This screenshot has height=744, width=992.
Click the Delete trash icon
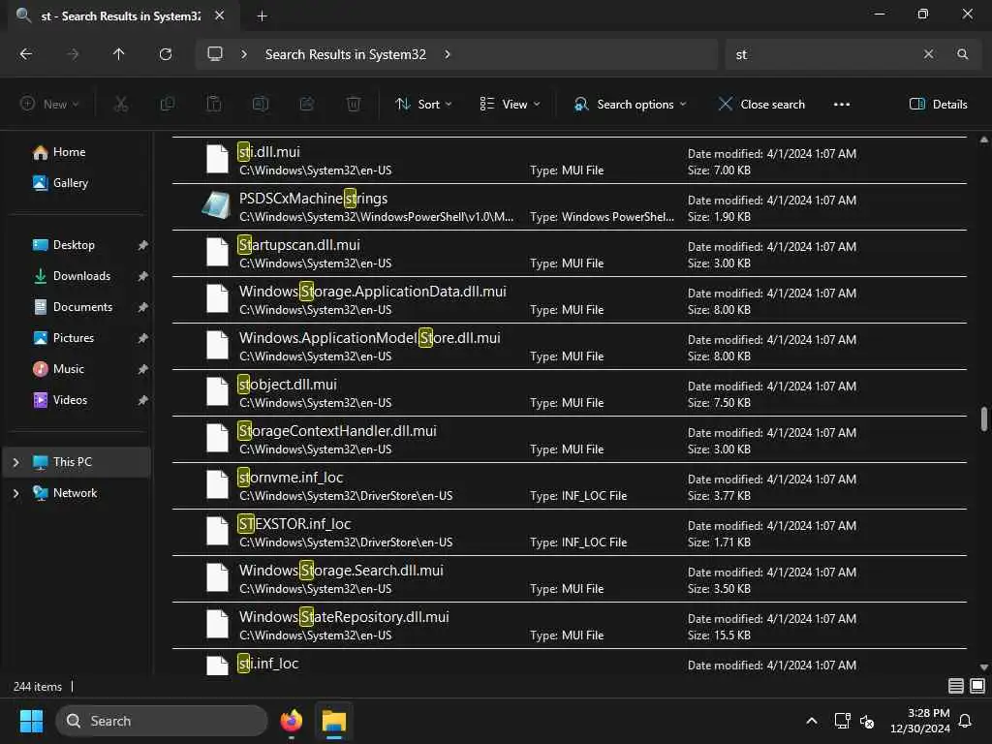(x=354, y=105)
